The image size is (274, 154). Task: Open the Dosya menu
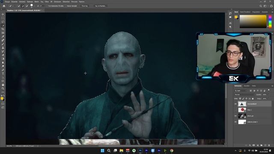pyautogui.click(x=7, y=2)
